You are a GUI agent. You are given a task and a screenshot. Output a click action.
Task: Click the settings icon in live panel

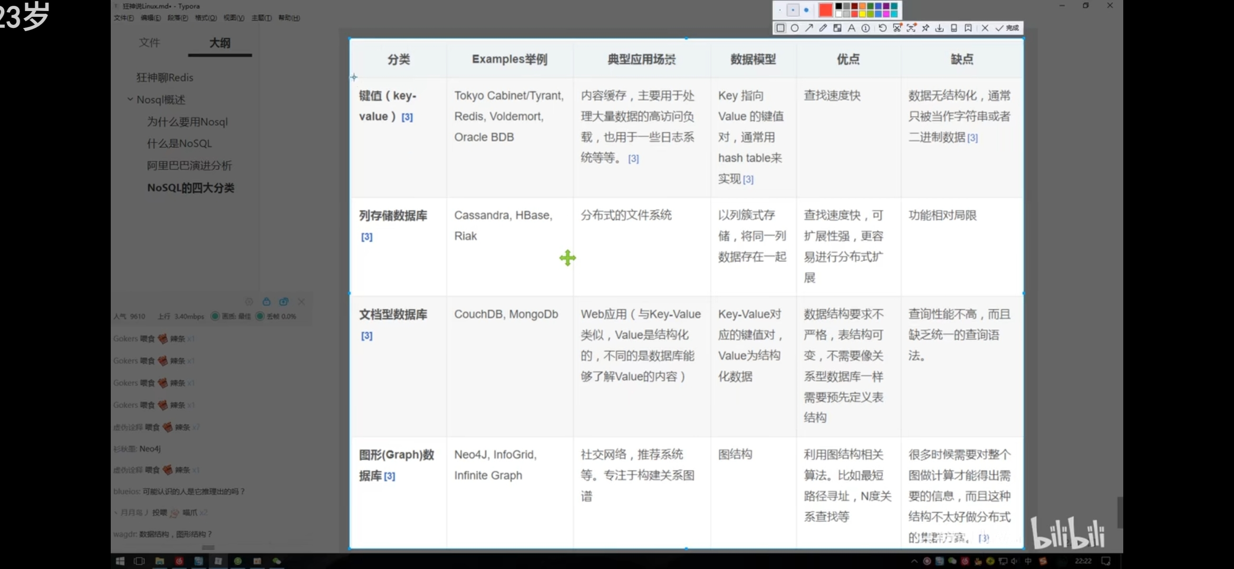pyautogui.click(x=249, y=302)
